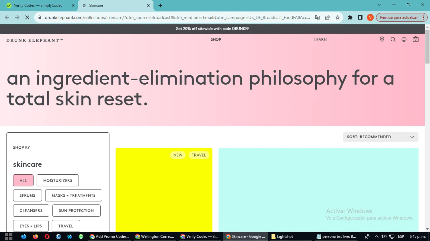Close the Verify Codes tab
This screenshot has width=430, height=241.
tap(73, 5)
